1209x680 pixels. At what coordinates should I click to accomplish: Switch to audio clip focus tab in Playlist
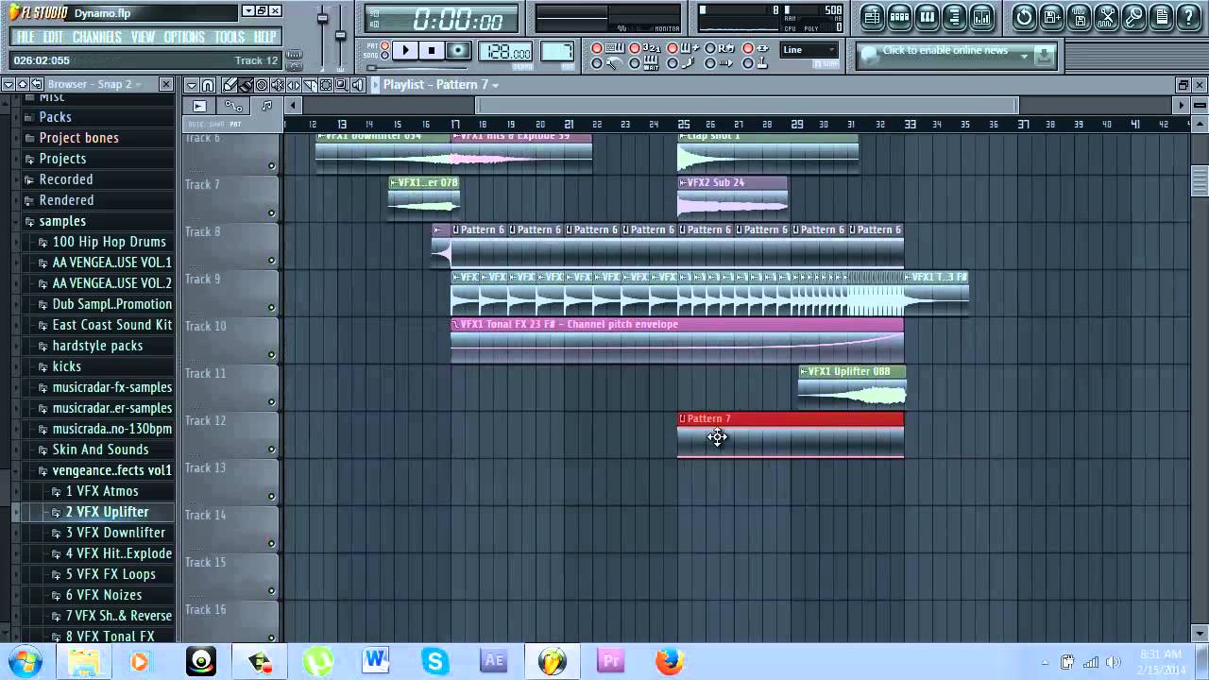199,106
